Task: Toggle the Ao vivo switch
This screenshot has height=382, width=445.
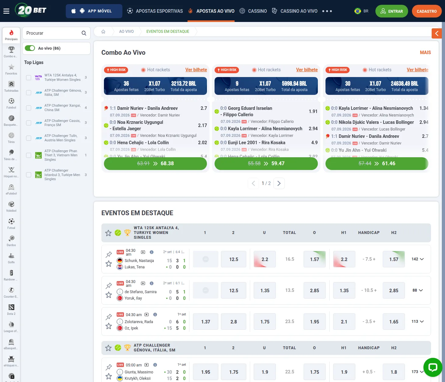Action: tap(30, 48)
